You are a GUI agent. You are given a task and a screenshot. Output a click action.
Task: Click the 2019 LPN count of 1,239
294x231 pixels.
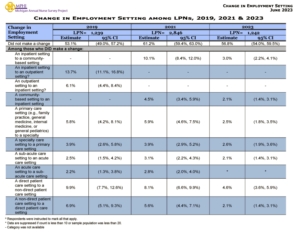point(97,33)
